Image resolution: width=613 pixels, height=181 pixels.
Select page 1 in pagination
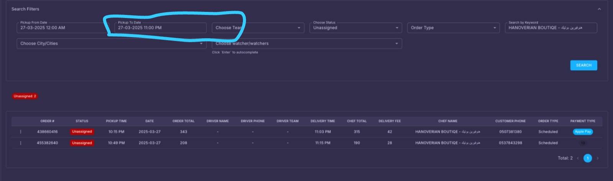(x=588, y=158)
